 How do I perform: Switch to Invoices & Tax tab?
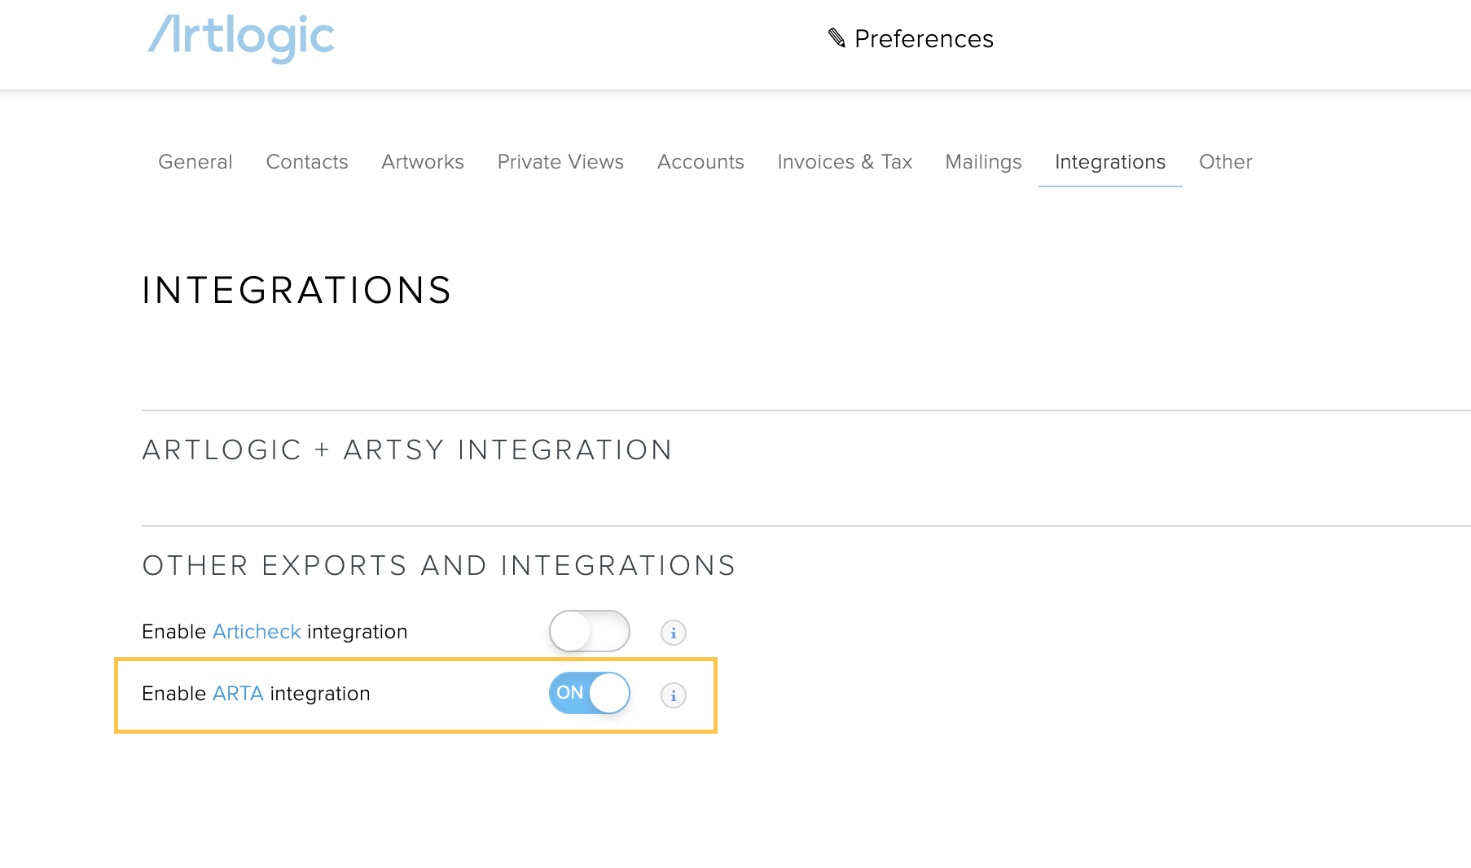pos(845,162)
